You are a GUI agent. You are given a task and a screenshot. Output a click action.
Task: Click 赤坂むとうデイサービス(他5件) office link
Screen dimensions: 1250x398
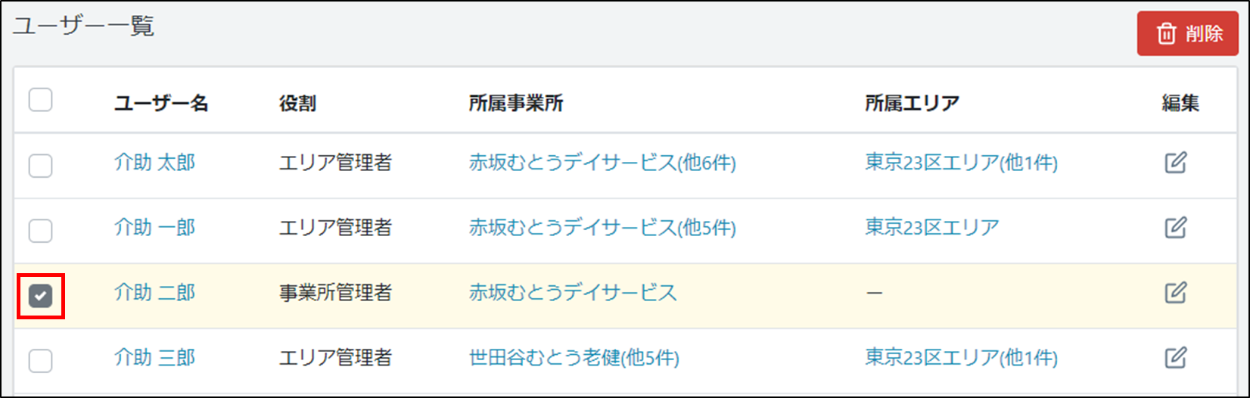coord(602,228)
